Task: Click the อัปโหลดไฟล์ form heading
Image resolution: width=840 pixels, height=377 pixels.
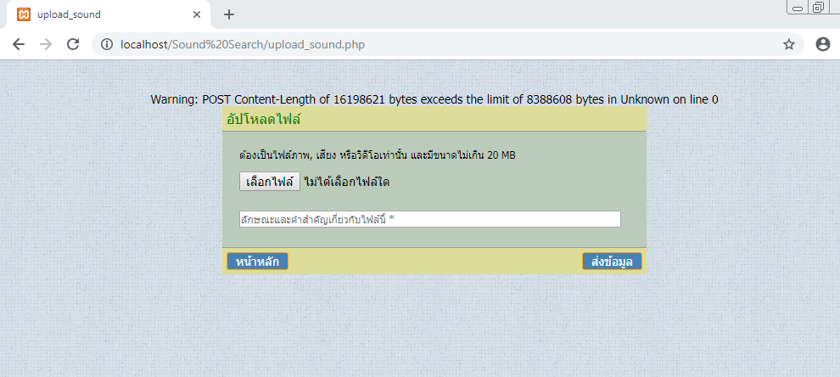Action: (264, 119)
